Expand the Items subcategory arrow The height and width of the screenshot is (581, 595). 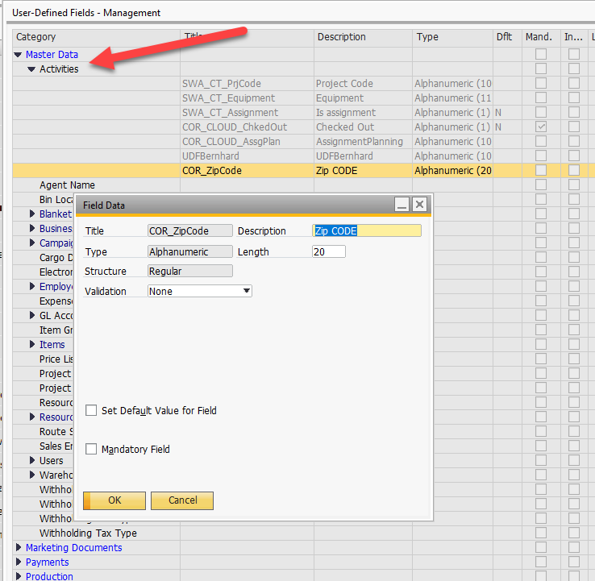pyautogui.click(x=32, y=344)
